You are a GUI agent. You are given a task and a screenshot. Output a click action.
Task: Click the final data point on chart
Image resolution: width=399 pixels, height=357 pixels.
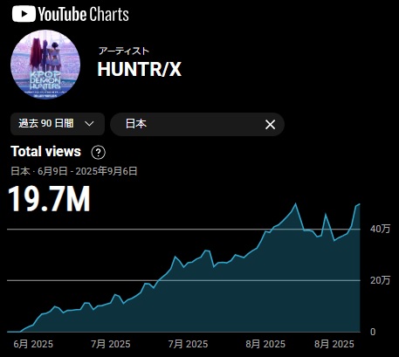360,204
